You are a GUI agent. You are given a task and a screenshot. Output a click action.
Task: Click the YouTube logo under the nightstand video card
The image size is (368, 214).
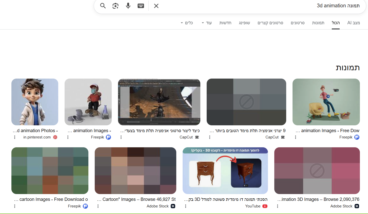pyautogui.click(x=265, y=206)
